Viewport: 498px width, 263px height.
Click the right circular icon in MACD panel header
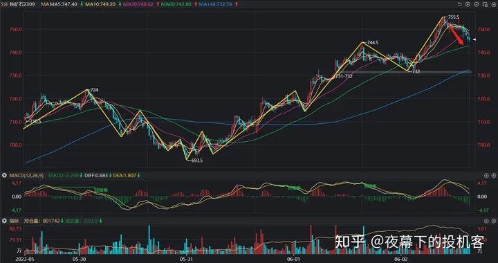[x=494, y=175]
